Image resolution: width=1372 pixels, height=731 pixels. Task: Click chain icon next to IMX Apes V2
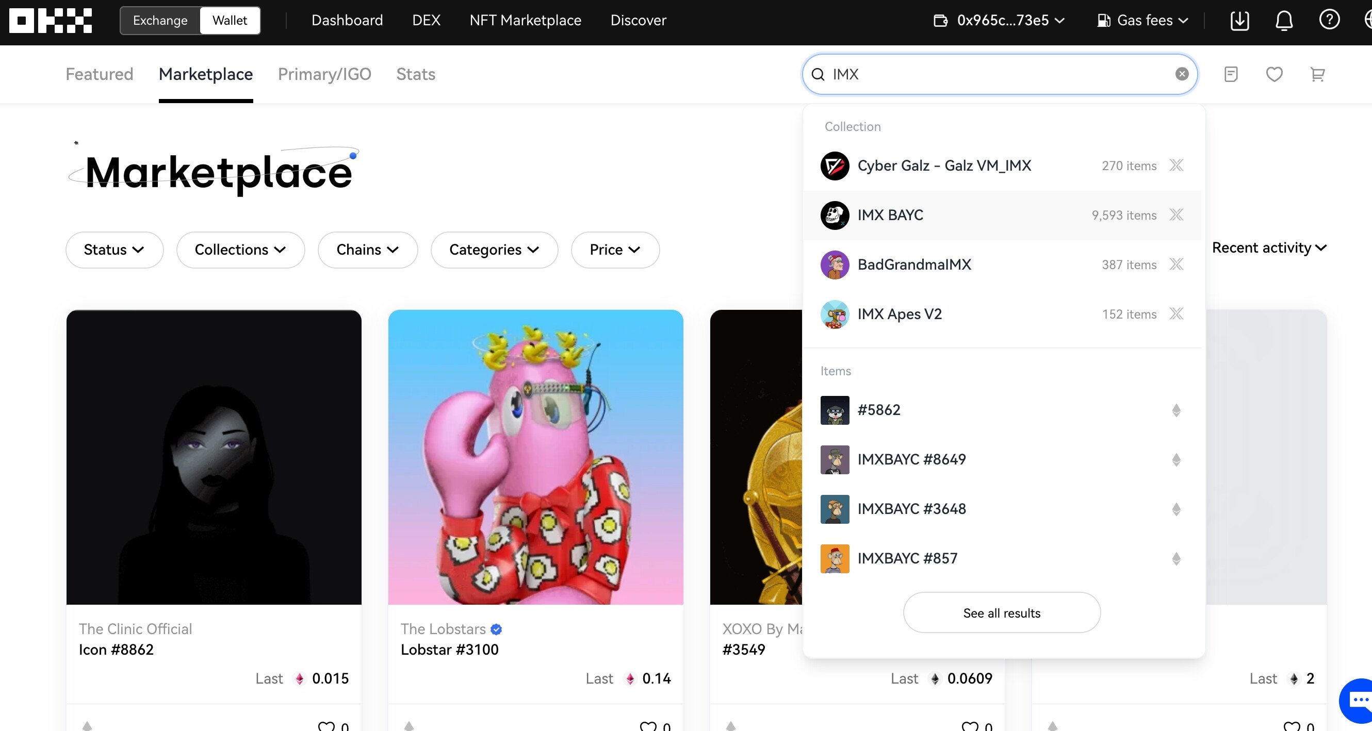point(1176,313)
